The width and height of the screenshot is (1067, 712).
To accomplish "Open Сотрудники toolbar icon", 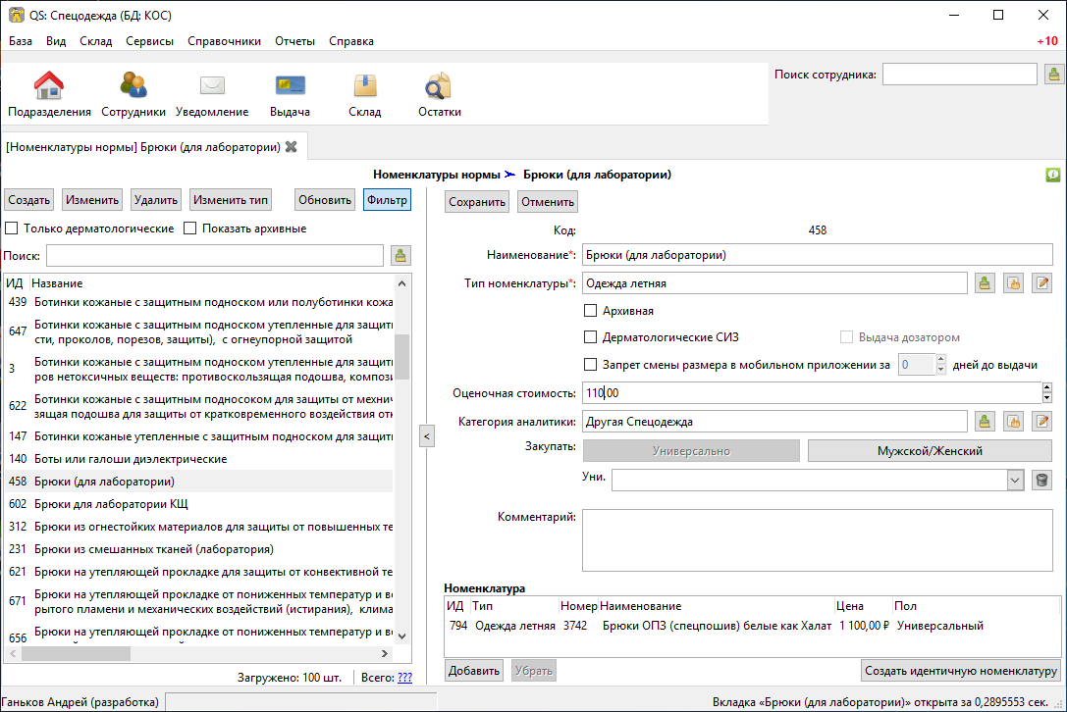I will pos(133,94).
